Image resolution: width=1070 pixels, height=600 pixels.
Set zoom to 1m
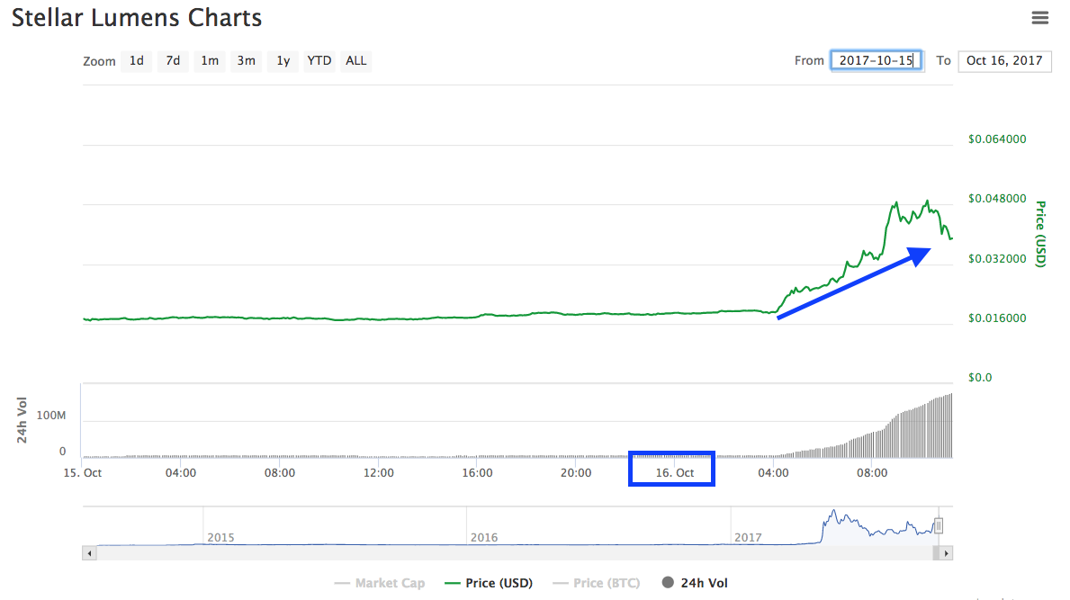210,60
